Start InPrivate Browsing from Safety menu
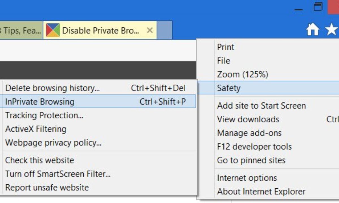This screenshot has height=203, width=339. click(x=40, y=101)
